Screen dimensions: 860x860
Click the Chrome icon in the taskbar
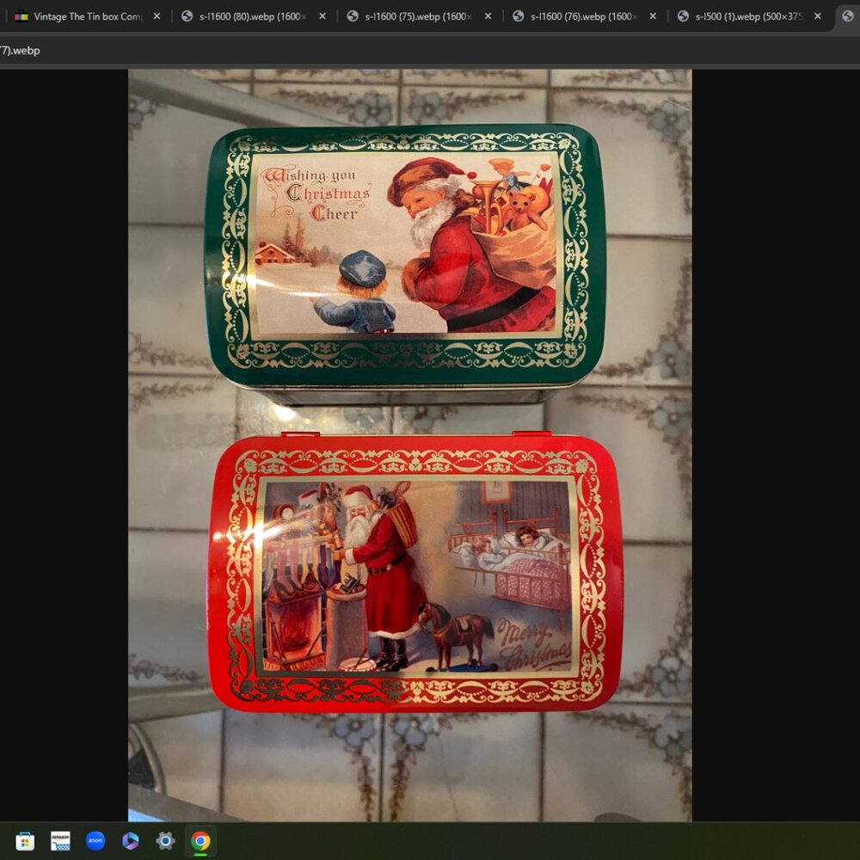tap(200, 841)
